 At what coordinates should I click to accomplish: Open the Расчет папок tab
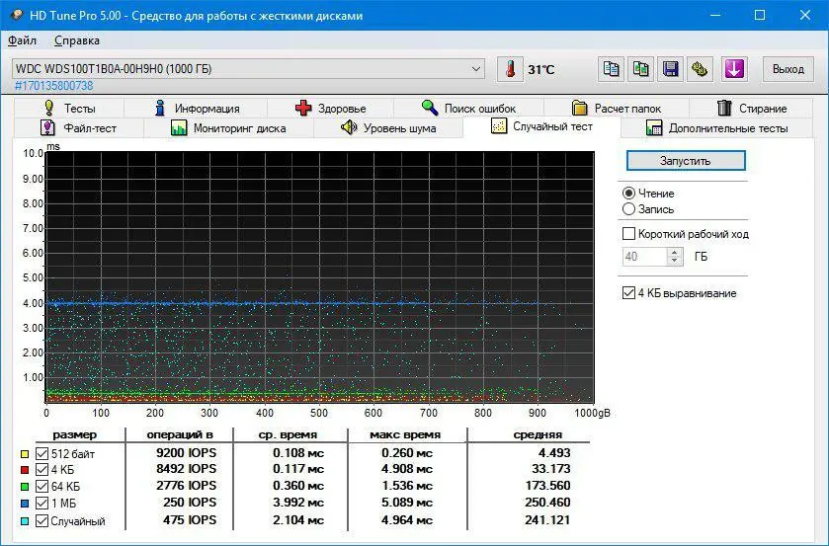617,109
